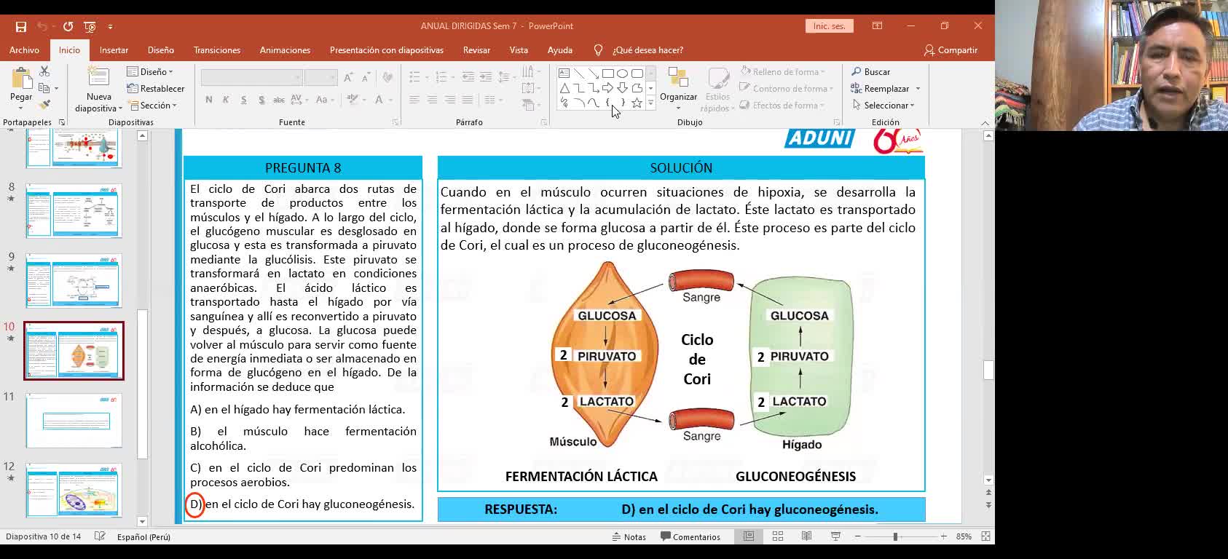Start presentation from beginning icon in title bar
1228x559 pixels.
90,26
